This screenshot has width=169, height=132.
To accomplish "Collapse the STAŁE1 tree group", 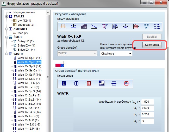I will 7,16.
